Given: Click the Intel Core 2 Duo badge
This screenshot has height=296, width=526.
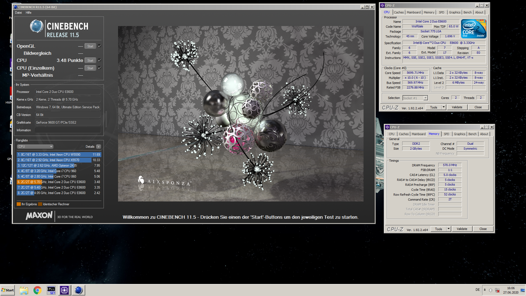Looking at the screenshot, I should pyautogui.click(x=474, y=29).
